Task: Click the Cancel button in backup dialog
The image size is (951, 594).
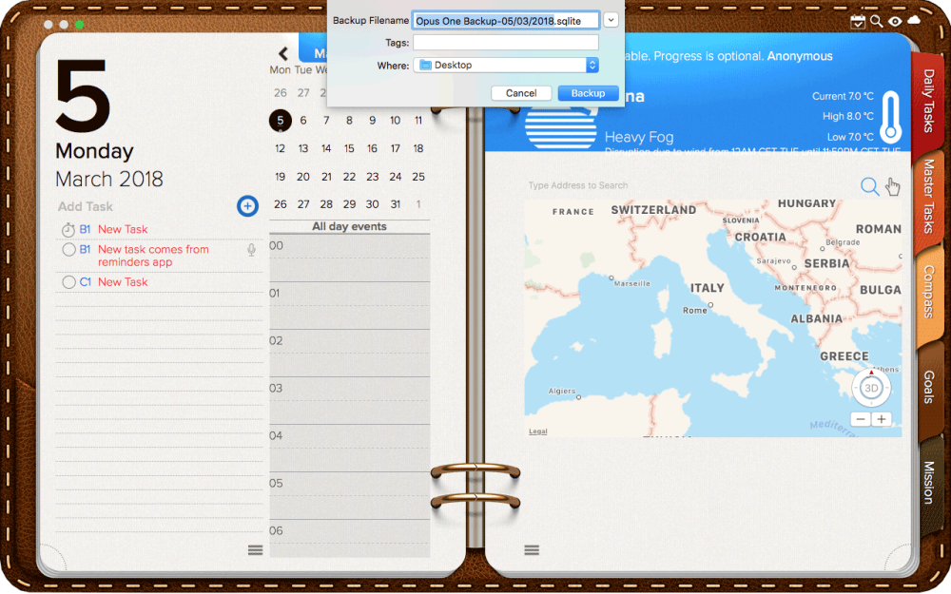Action: 521,93
